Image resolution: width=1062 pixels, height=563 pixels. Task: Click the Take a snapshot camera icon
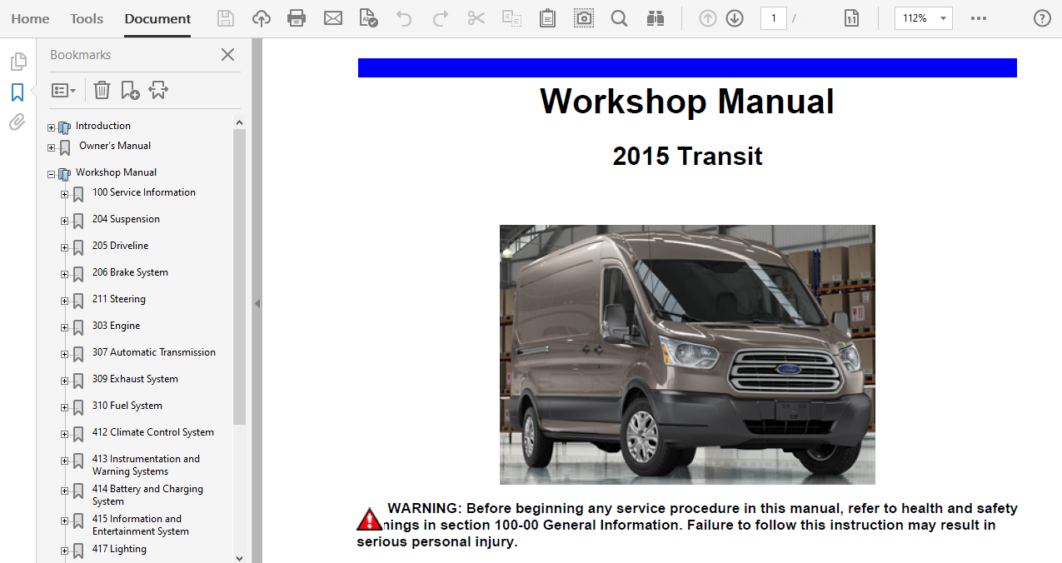tap(584, 18)
